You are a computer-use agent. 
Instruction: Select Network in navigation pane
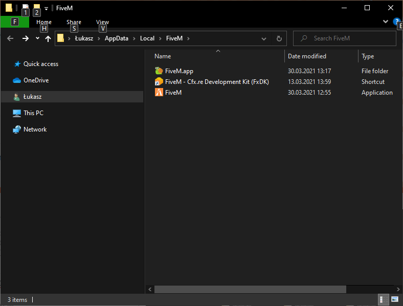pyautogui.click(x=35, y=129)
